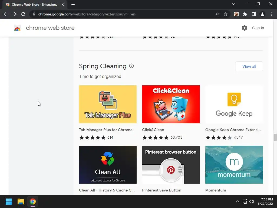Open a new browser tab
This screenshot has width=277, height=208.
(x=73, y=5)
